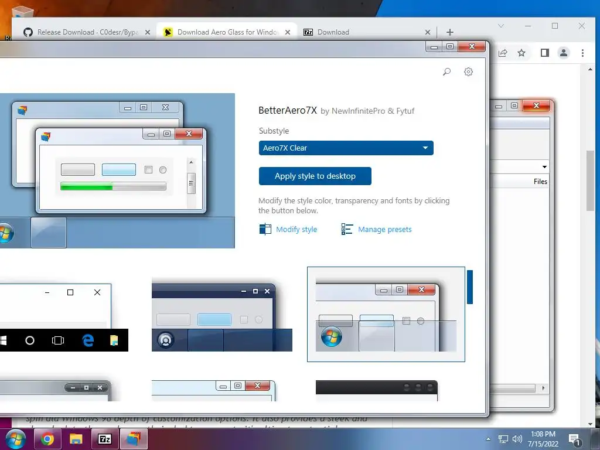Select the style app taskbar icon
Image resolution: width=600 pixels, height=450 pixels.
tap(134, 439)
